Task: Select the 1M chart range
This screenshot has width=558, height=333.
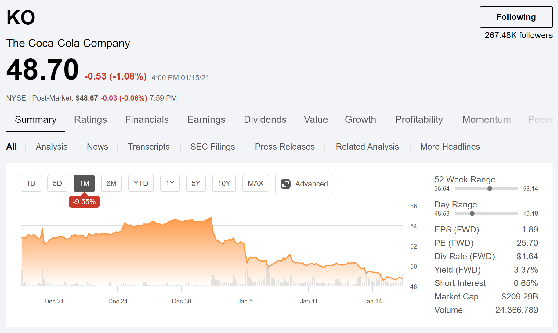Action: pos(84,183)
